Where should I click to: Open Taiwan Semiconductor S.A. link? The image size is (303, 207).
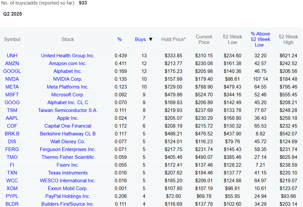click(x=68, y=110)
